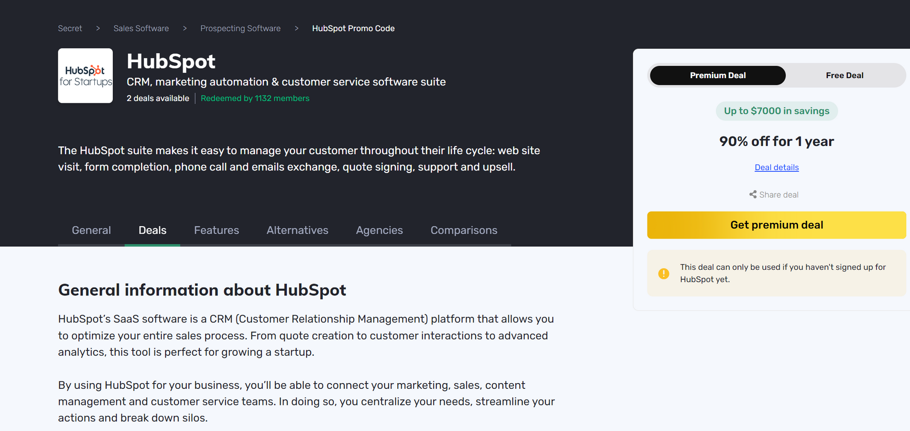Image resolution: width=910 pixels, height=431 pixels.
Task: Click the Up to $7000 in savings badge
Action: [x=776, y=111]
